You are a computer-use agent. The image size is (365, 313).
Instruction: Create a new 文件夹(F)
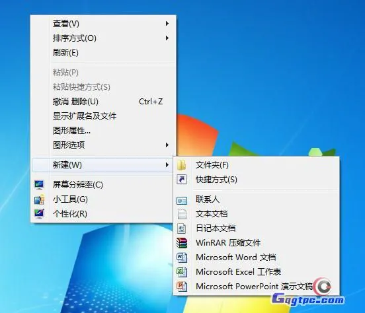pyautogui.click(x=257, y=165)
